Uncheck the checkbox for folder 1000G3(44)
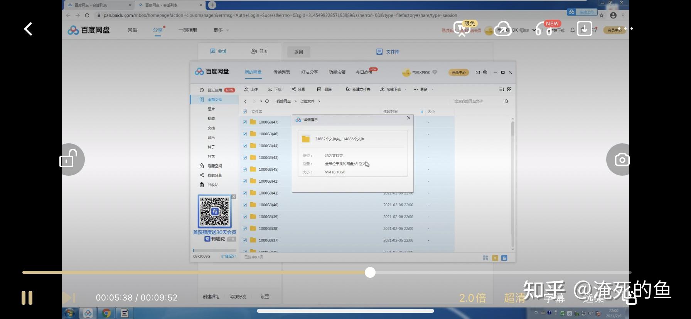691x319 pixels. 245,146
